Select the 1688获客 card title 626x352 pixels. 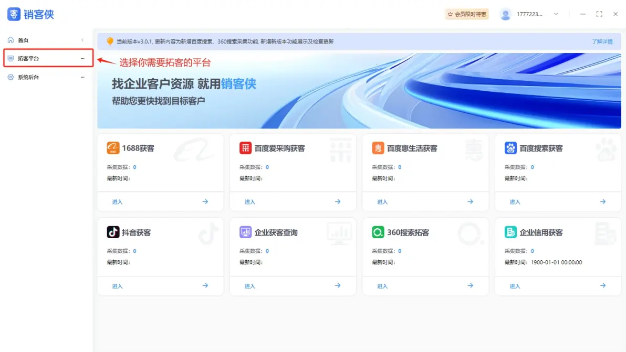click(x=138, y=148)
